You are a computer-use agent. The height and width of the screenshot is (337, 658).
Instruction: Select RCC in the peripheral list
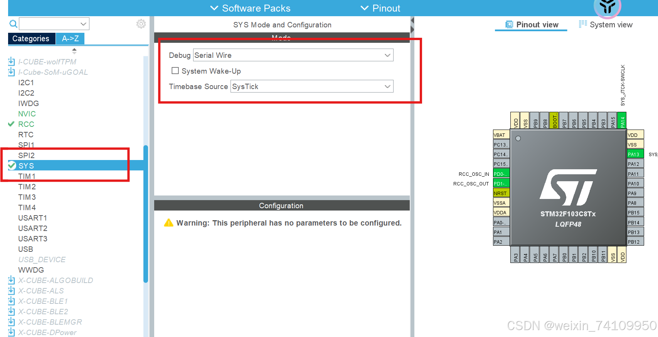coord(26,124)
